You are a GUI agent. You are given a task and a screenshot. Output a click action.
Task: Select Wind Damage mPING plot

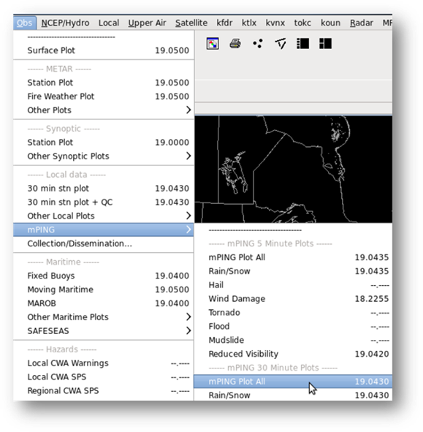pos(293,299)
